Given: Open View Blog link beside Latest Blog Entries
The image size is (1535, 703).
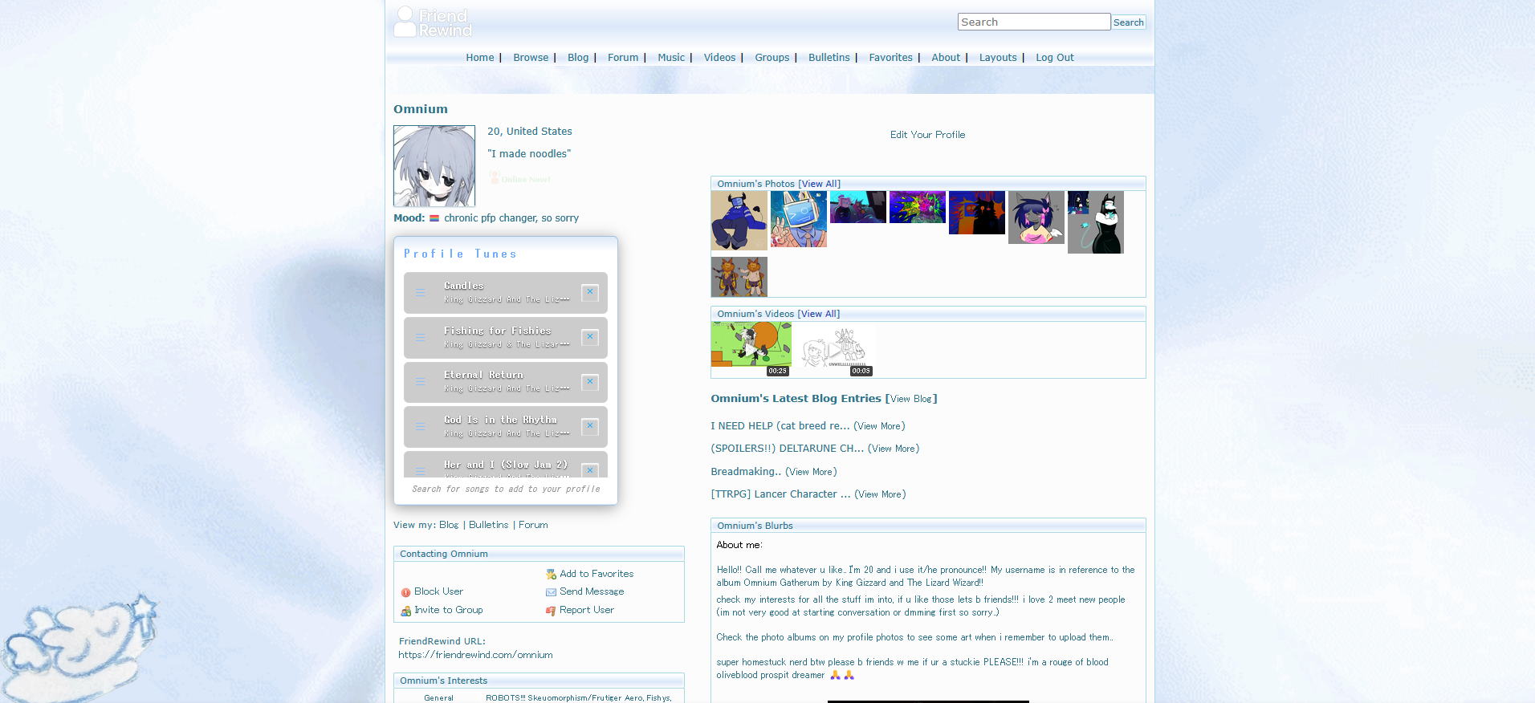Looking at the screenshot, I should [x=911, y=399].
